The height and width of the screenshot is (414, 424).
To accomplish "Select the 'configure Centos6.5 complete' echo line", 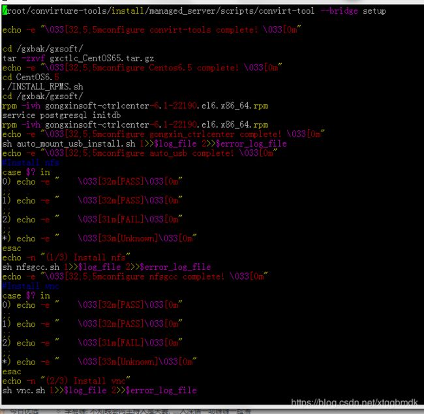I will tap(142, 68).
